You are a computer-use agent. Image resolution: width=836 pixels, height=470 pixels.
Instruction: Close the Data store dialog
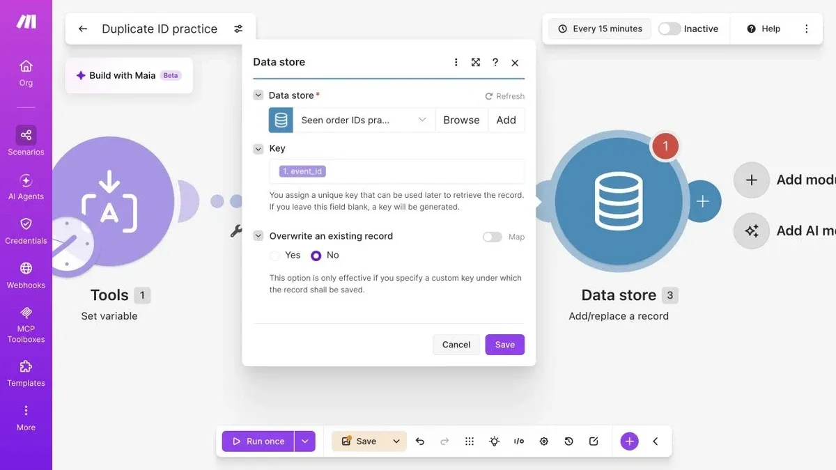(515, 63)
